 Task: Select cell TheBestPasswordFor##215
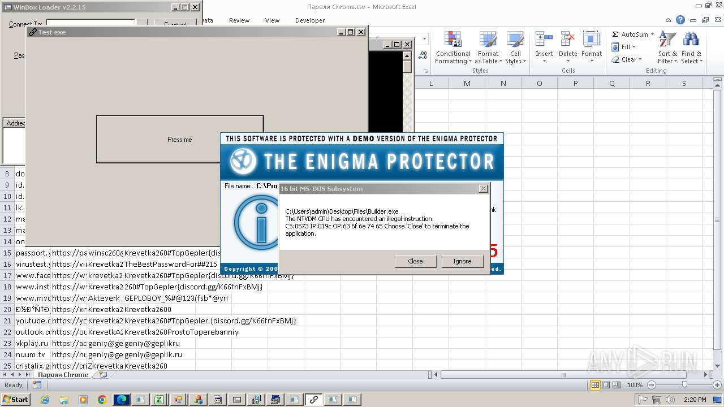click(x=171, y=264)
